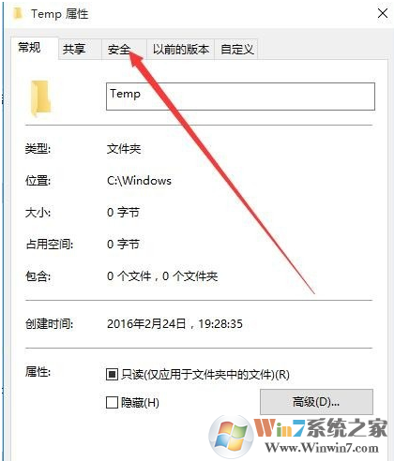This screenshot has height=461, width=394.
Task: Click the Windows logo watermark icon
Action: point(231,437)
